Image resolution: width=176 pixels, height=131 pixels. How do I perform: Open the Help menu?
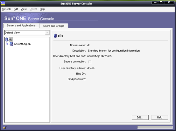tap(42, 9)
